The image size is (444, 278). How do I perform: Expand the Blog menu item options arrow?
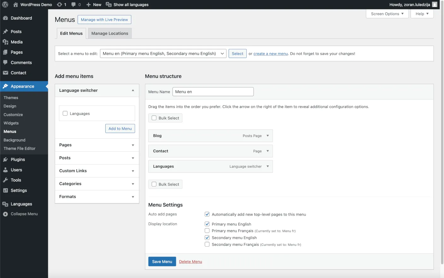point(268,136)
